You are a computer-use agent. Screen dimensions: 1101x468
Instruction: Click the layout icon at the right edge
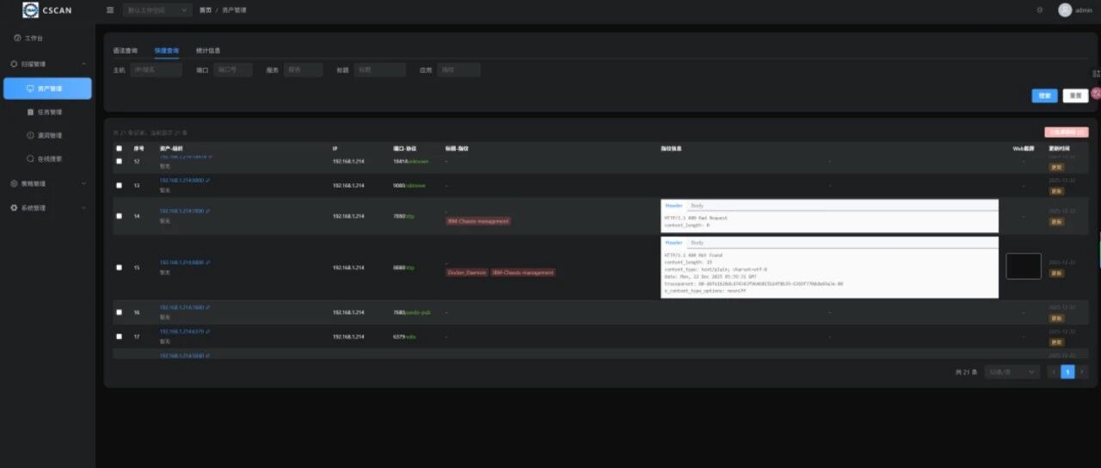[1096, 74]
